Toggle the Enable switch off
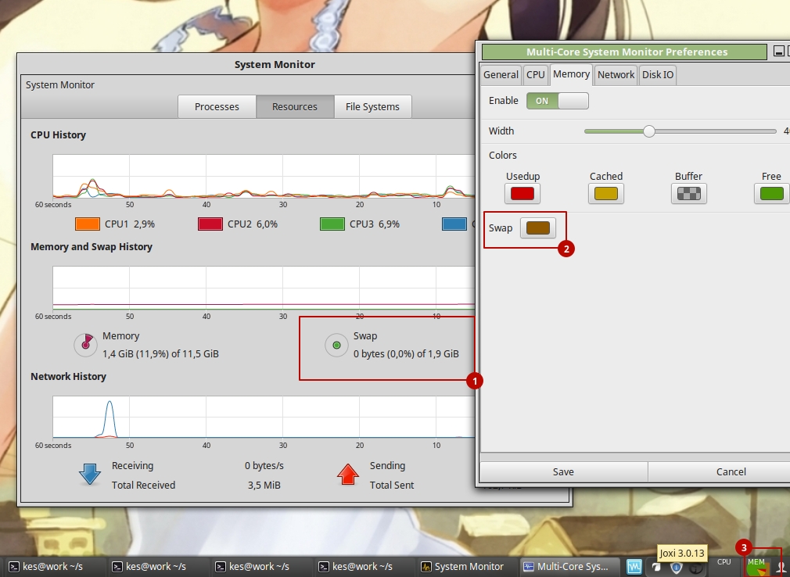The width and height of the screenshot is (790, 577). coord(557,100)
